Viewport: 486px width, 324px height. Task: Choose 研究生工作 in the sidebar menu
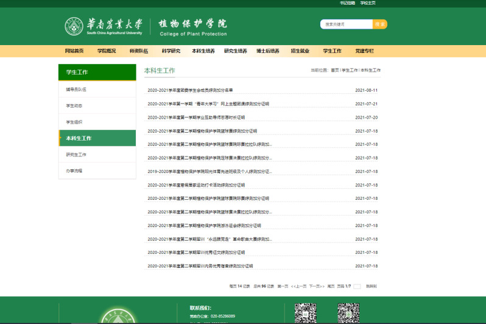click(x=76, y=155)
